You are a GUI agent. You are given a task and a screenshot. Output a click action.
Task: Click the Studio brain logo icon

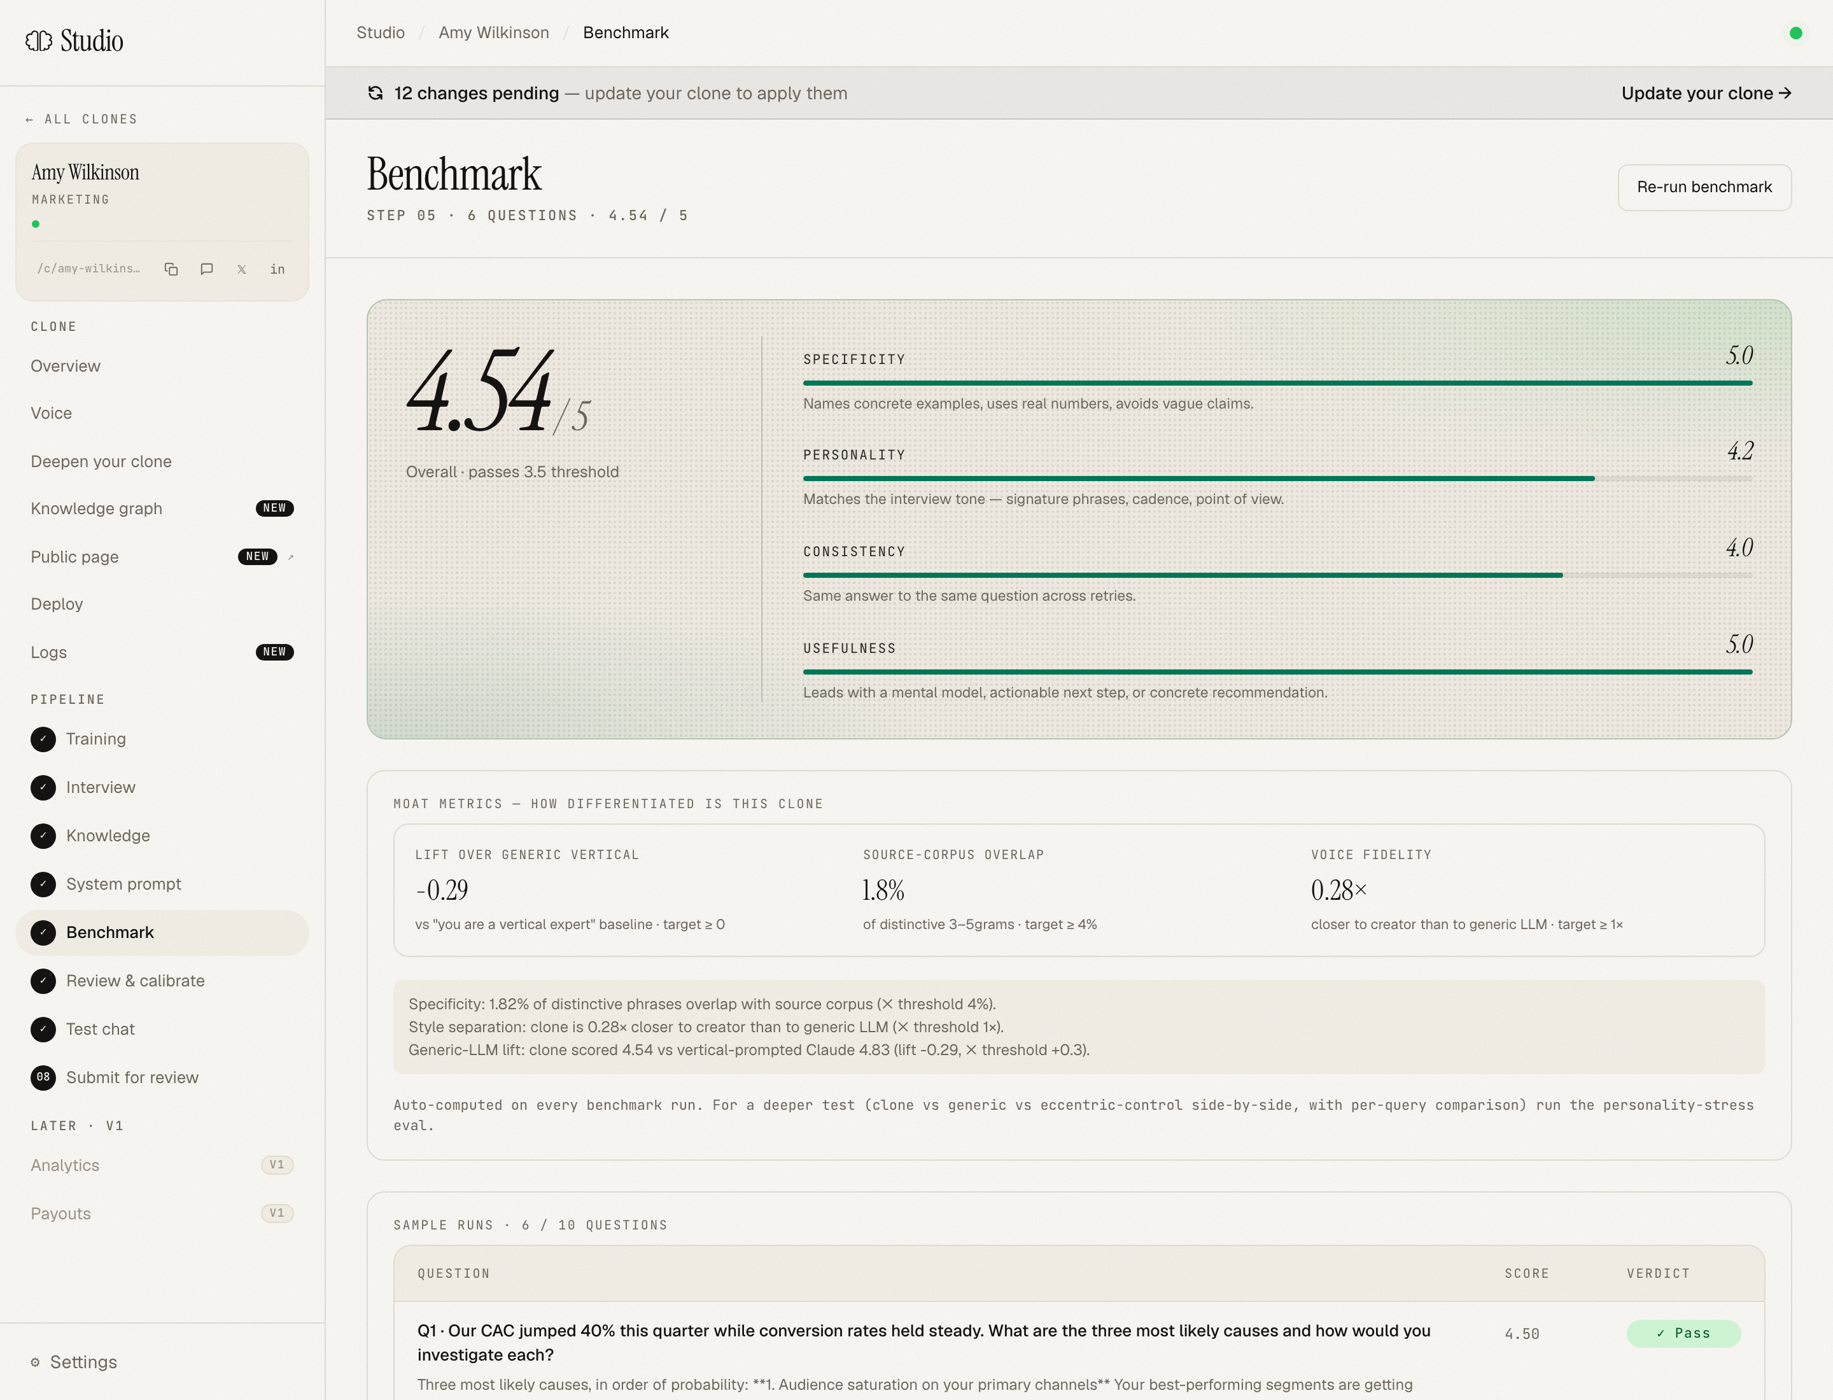[38, 41]
